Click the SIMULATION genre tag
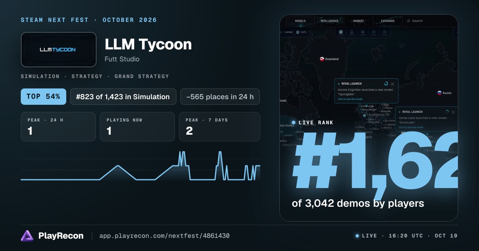479x251 pixels. pos(40,76)
